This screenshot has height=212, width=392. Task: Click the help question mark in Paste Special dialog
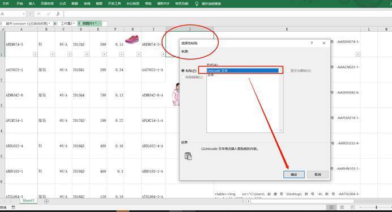[312, 43]
